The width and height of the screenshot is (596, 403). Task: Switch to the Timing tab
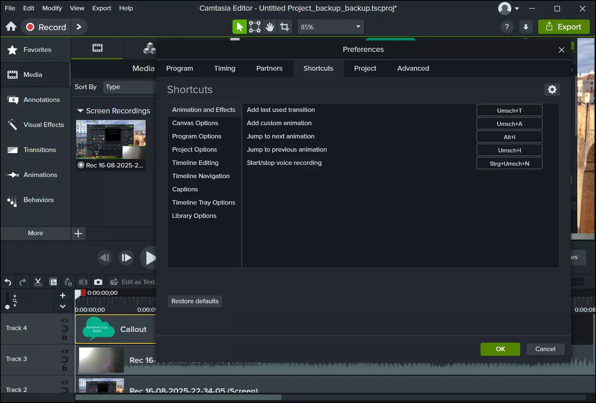[225, 68]
